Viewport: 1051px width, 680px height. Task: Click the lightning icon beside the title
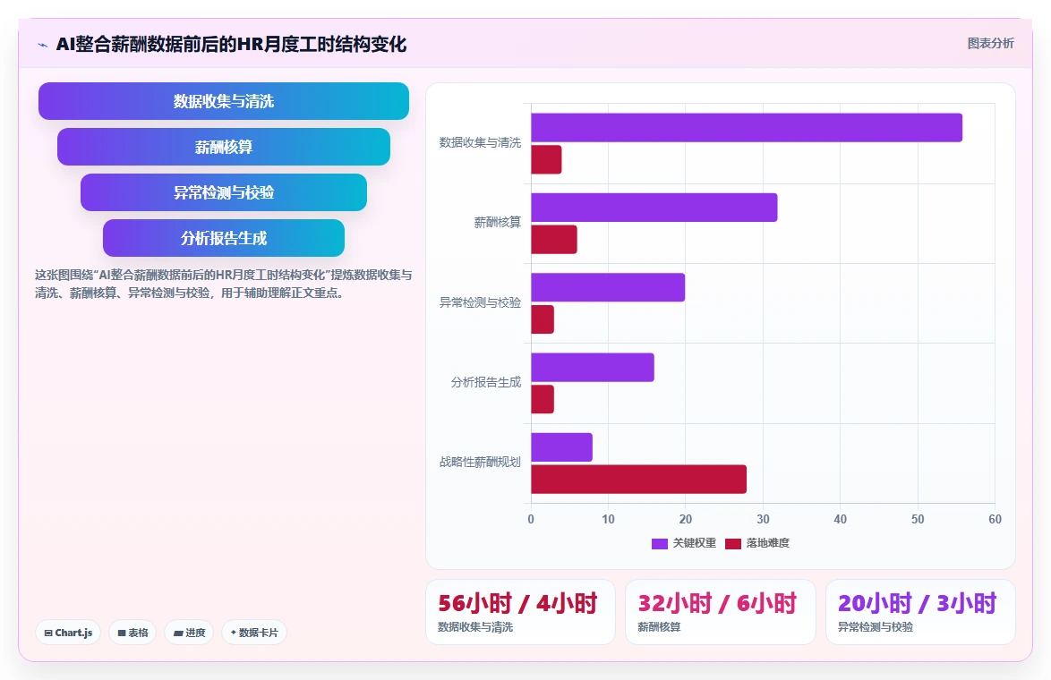click(x=43, y=46)
